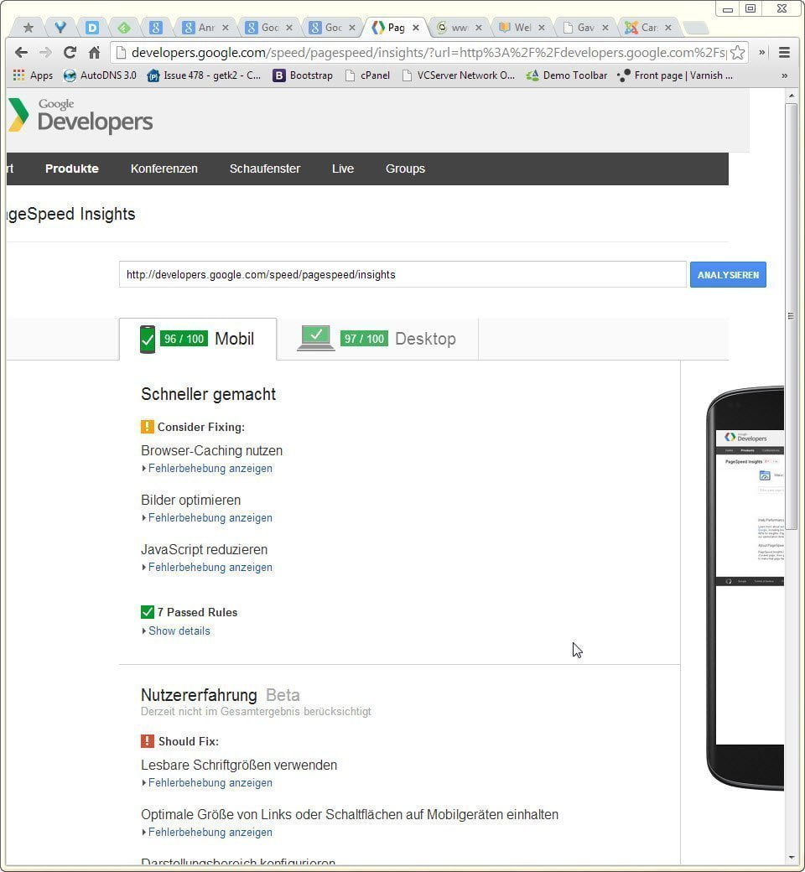Screen dimensions: 805x872
Task: Reload the current page
Action: [70, 52]
